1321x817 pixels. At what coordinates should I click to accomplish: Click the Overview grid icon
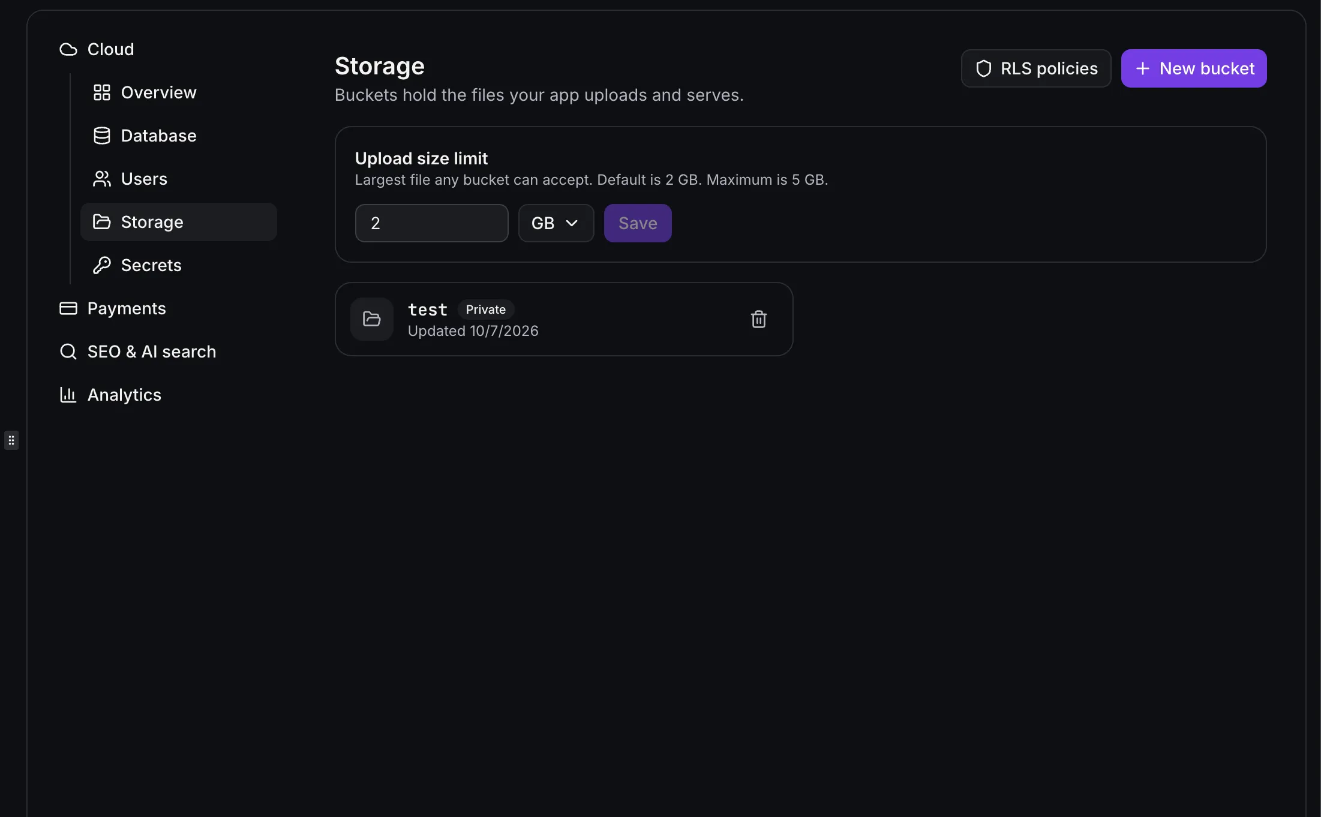click(x=102, y=92)
